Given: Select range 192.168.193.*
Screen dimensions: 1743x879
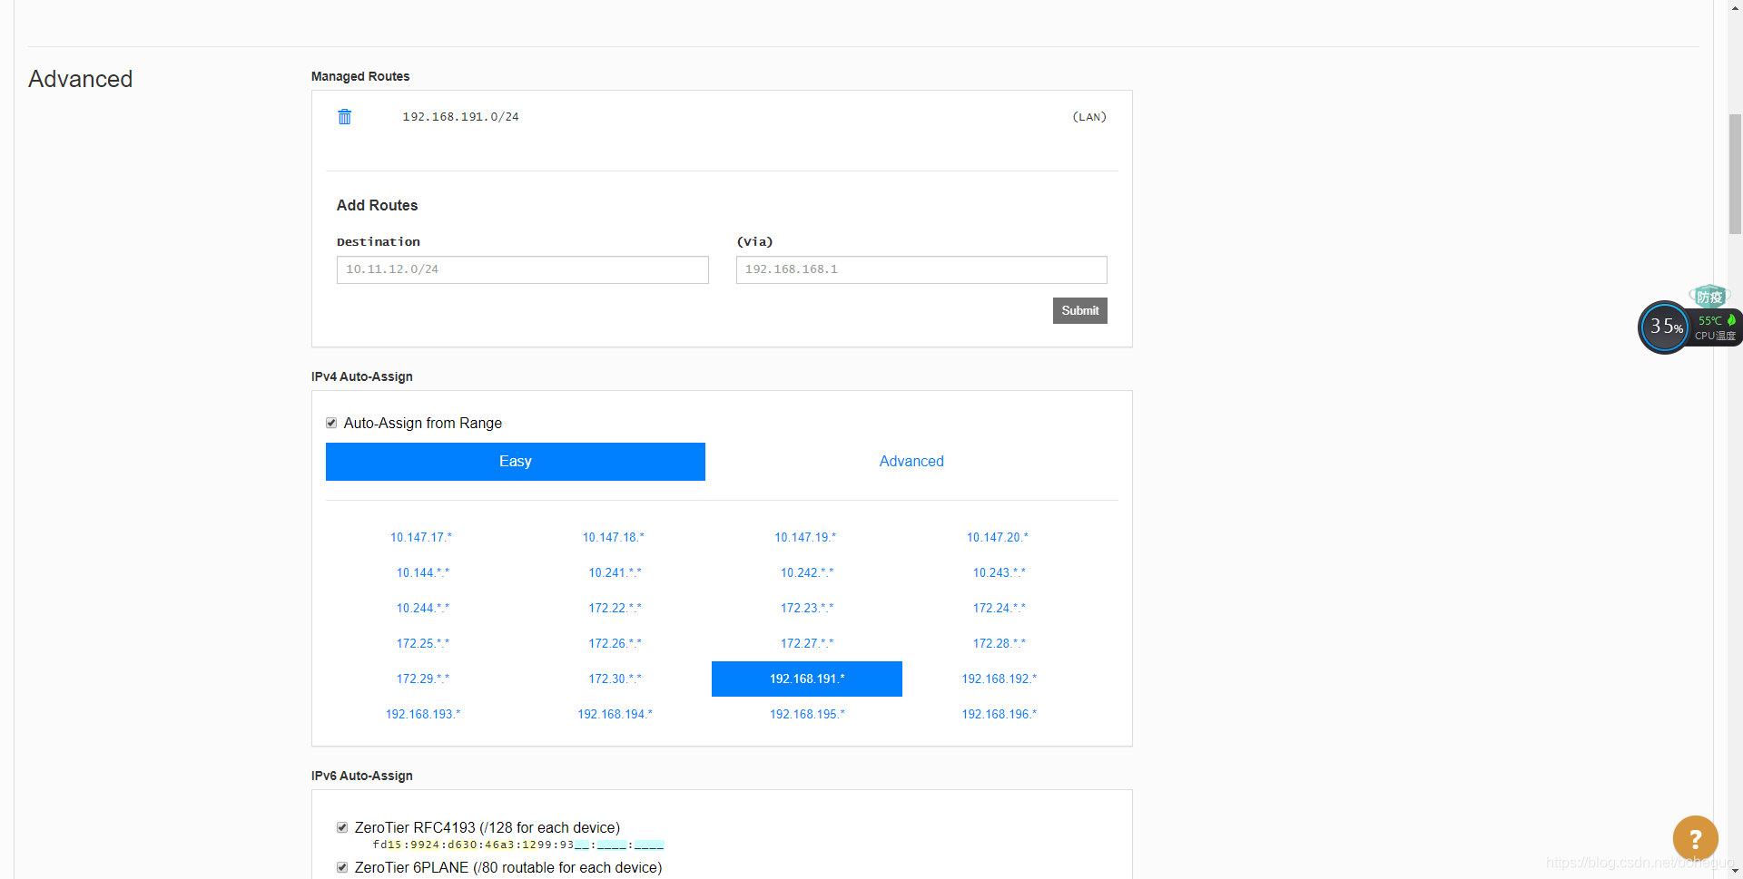Looking at the screenshot, I should 422,715.
